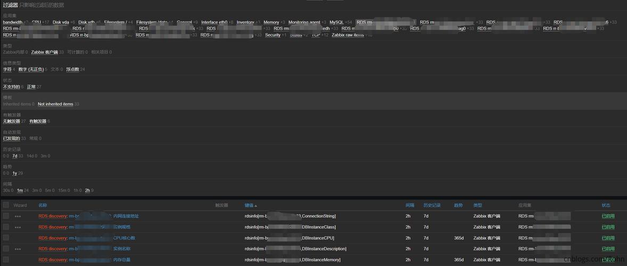
Task: Filter history by 7d
Action: [15, 156]
